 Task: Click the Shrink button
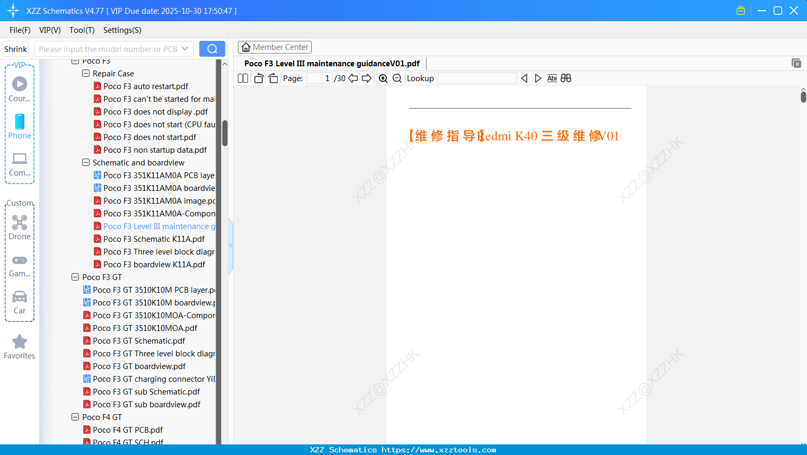click(x=15, y=48)
